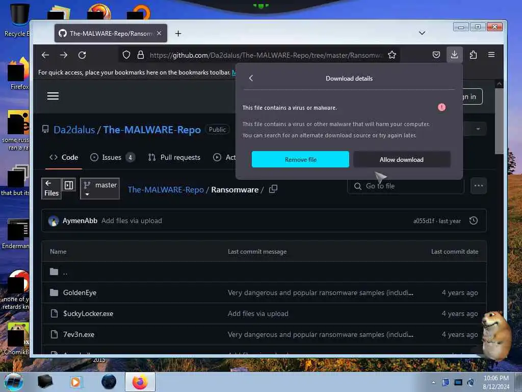Click GoldenEye commit message text
Viewport: 522px width, 392px height.
coord(321,292)
